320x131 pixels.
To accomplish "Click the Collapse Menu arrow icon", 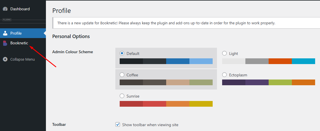I will [x=5, y=59].
